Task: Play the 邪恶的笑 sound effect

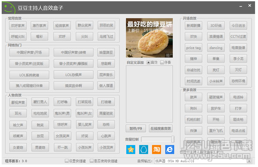Action: (106, 25)
